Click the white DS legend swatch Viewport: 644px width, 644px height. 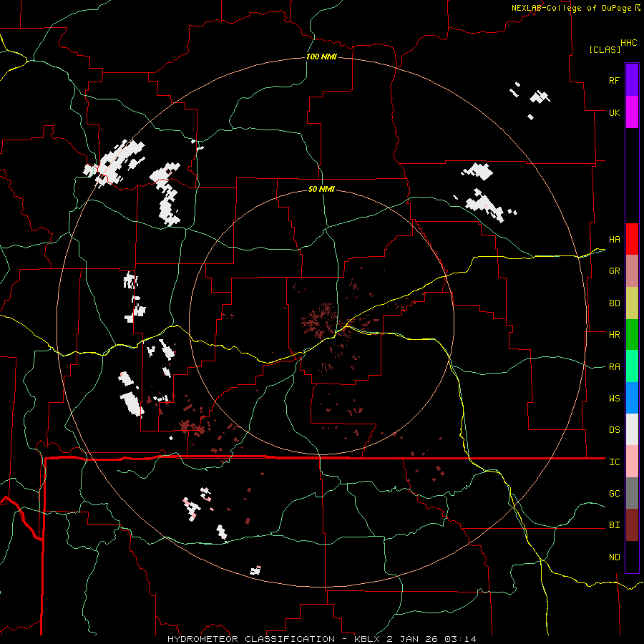632,429
